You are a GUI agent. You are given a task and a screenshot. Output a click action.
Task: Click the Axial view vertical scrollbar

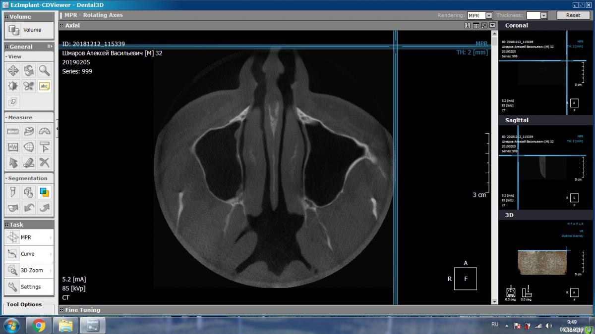(494, 168)
